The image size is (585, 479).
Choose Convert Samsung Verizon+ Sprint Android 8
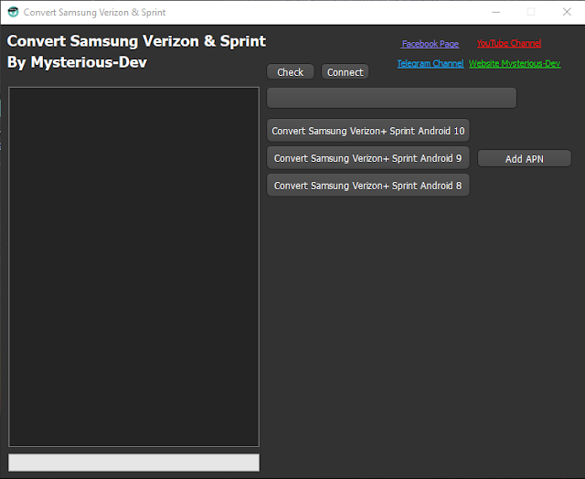367,186
